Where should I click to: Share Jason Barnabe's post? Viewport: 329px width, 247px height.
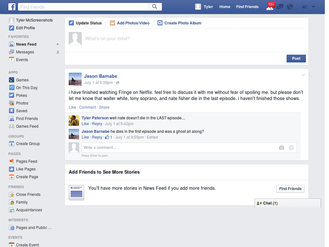(x=104, y=107)
